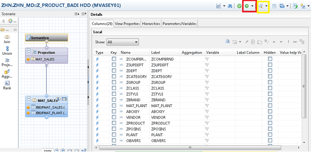The width and height of the screenshot is (311, 152).
Task: Click the vertical scrollbar of columns table
Action: coord(303,86)
